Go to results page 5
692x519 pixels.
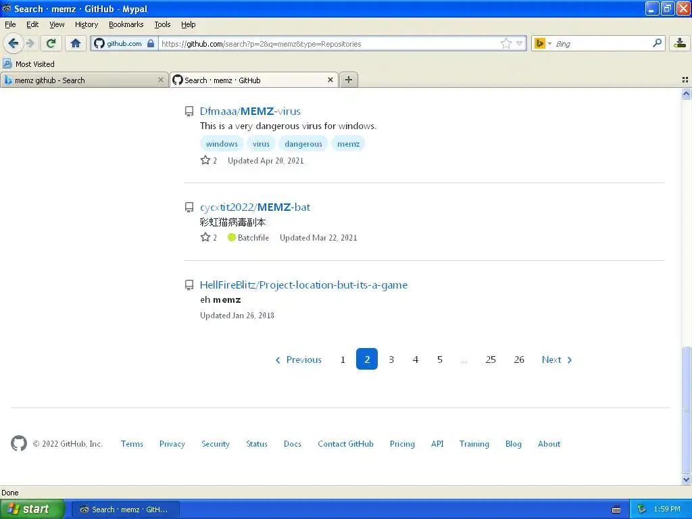[x=439, y=360]
